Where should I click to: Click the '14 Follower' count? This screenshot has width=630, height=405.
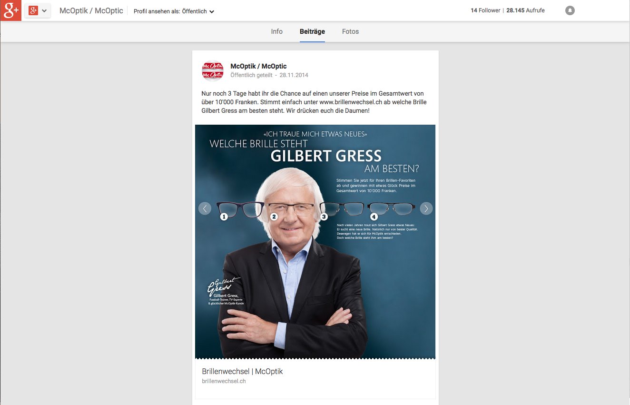click(x=485, y=10)
